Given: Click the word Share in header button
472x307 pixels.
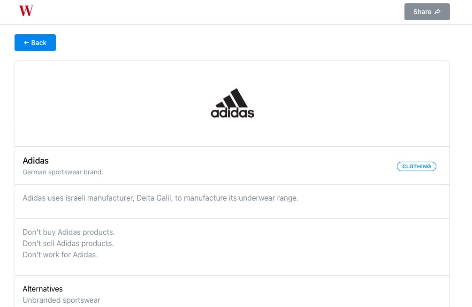Looking at the screenshot, I should [422, 12].
